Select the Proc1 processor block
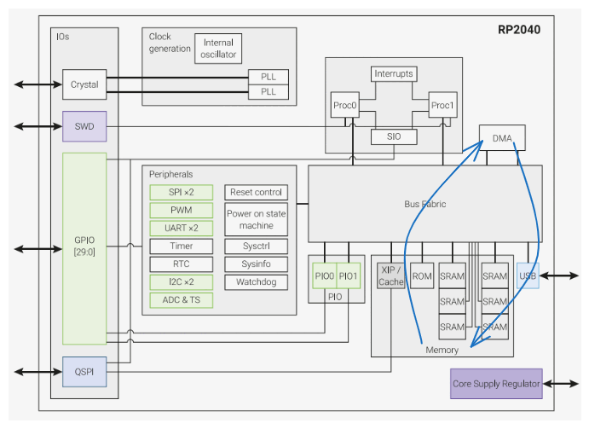This screenshot has width=589, height=429. click(x=443, y=105)
